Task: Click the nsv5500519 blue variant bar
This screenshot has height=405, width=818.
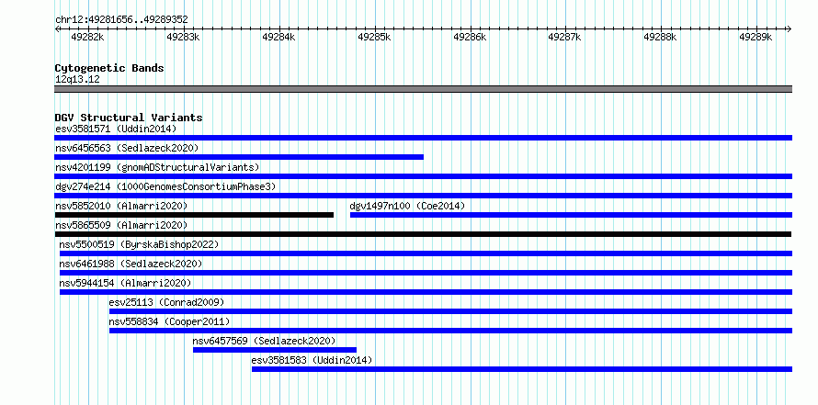Action: pos(426,253)
